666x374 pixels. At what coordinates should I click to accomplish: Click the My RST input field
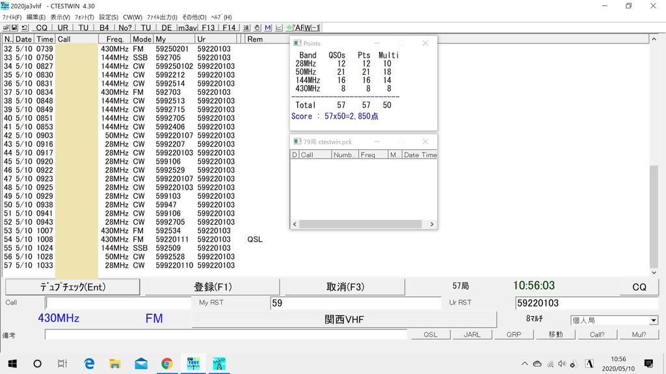(x=356, y=303)
